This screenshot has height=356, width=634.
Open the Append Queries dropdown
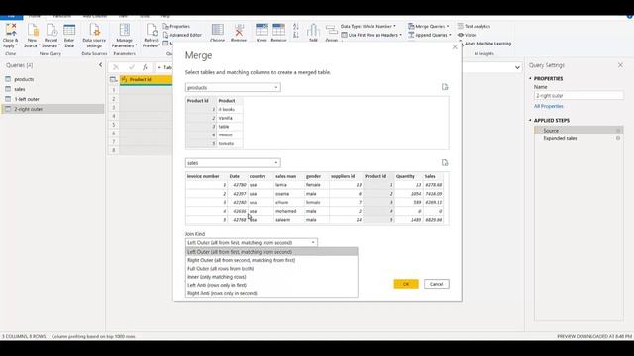pyautogui.click(x=430, y=35)
